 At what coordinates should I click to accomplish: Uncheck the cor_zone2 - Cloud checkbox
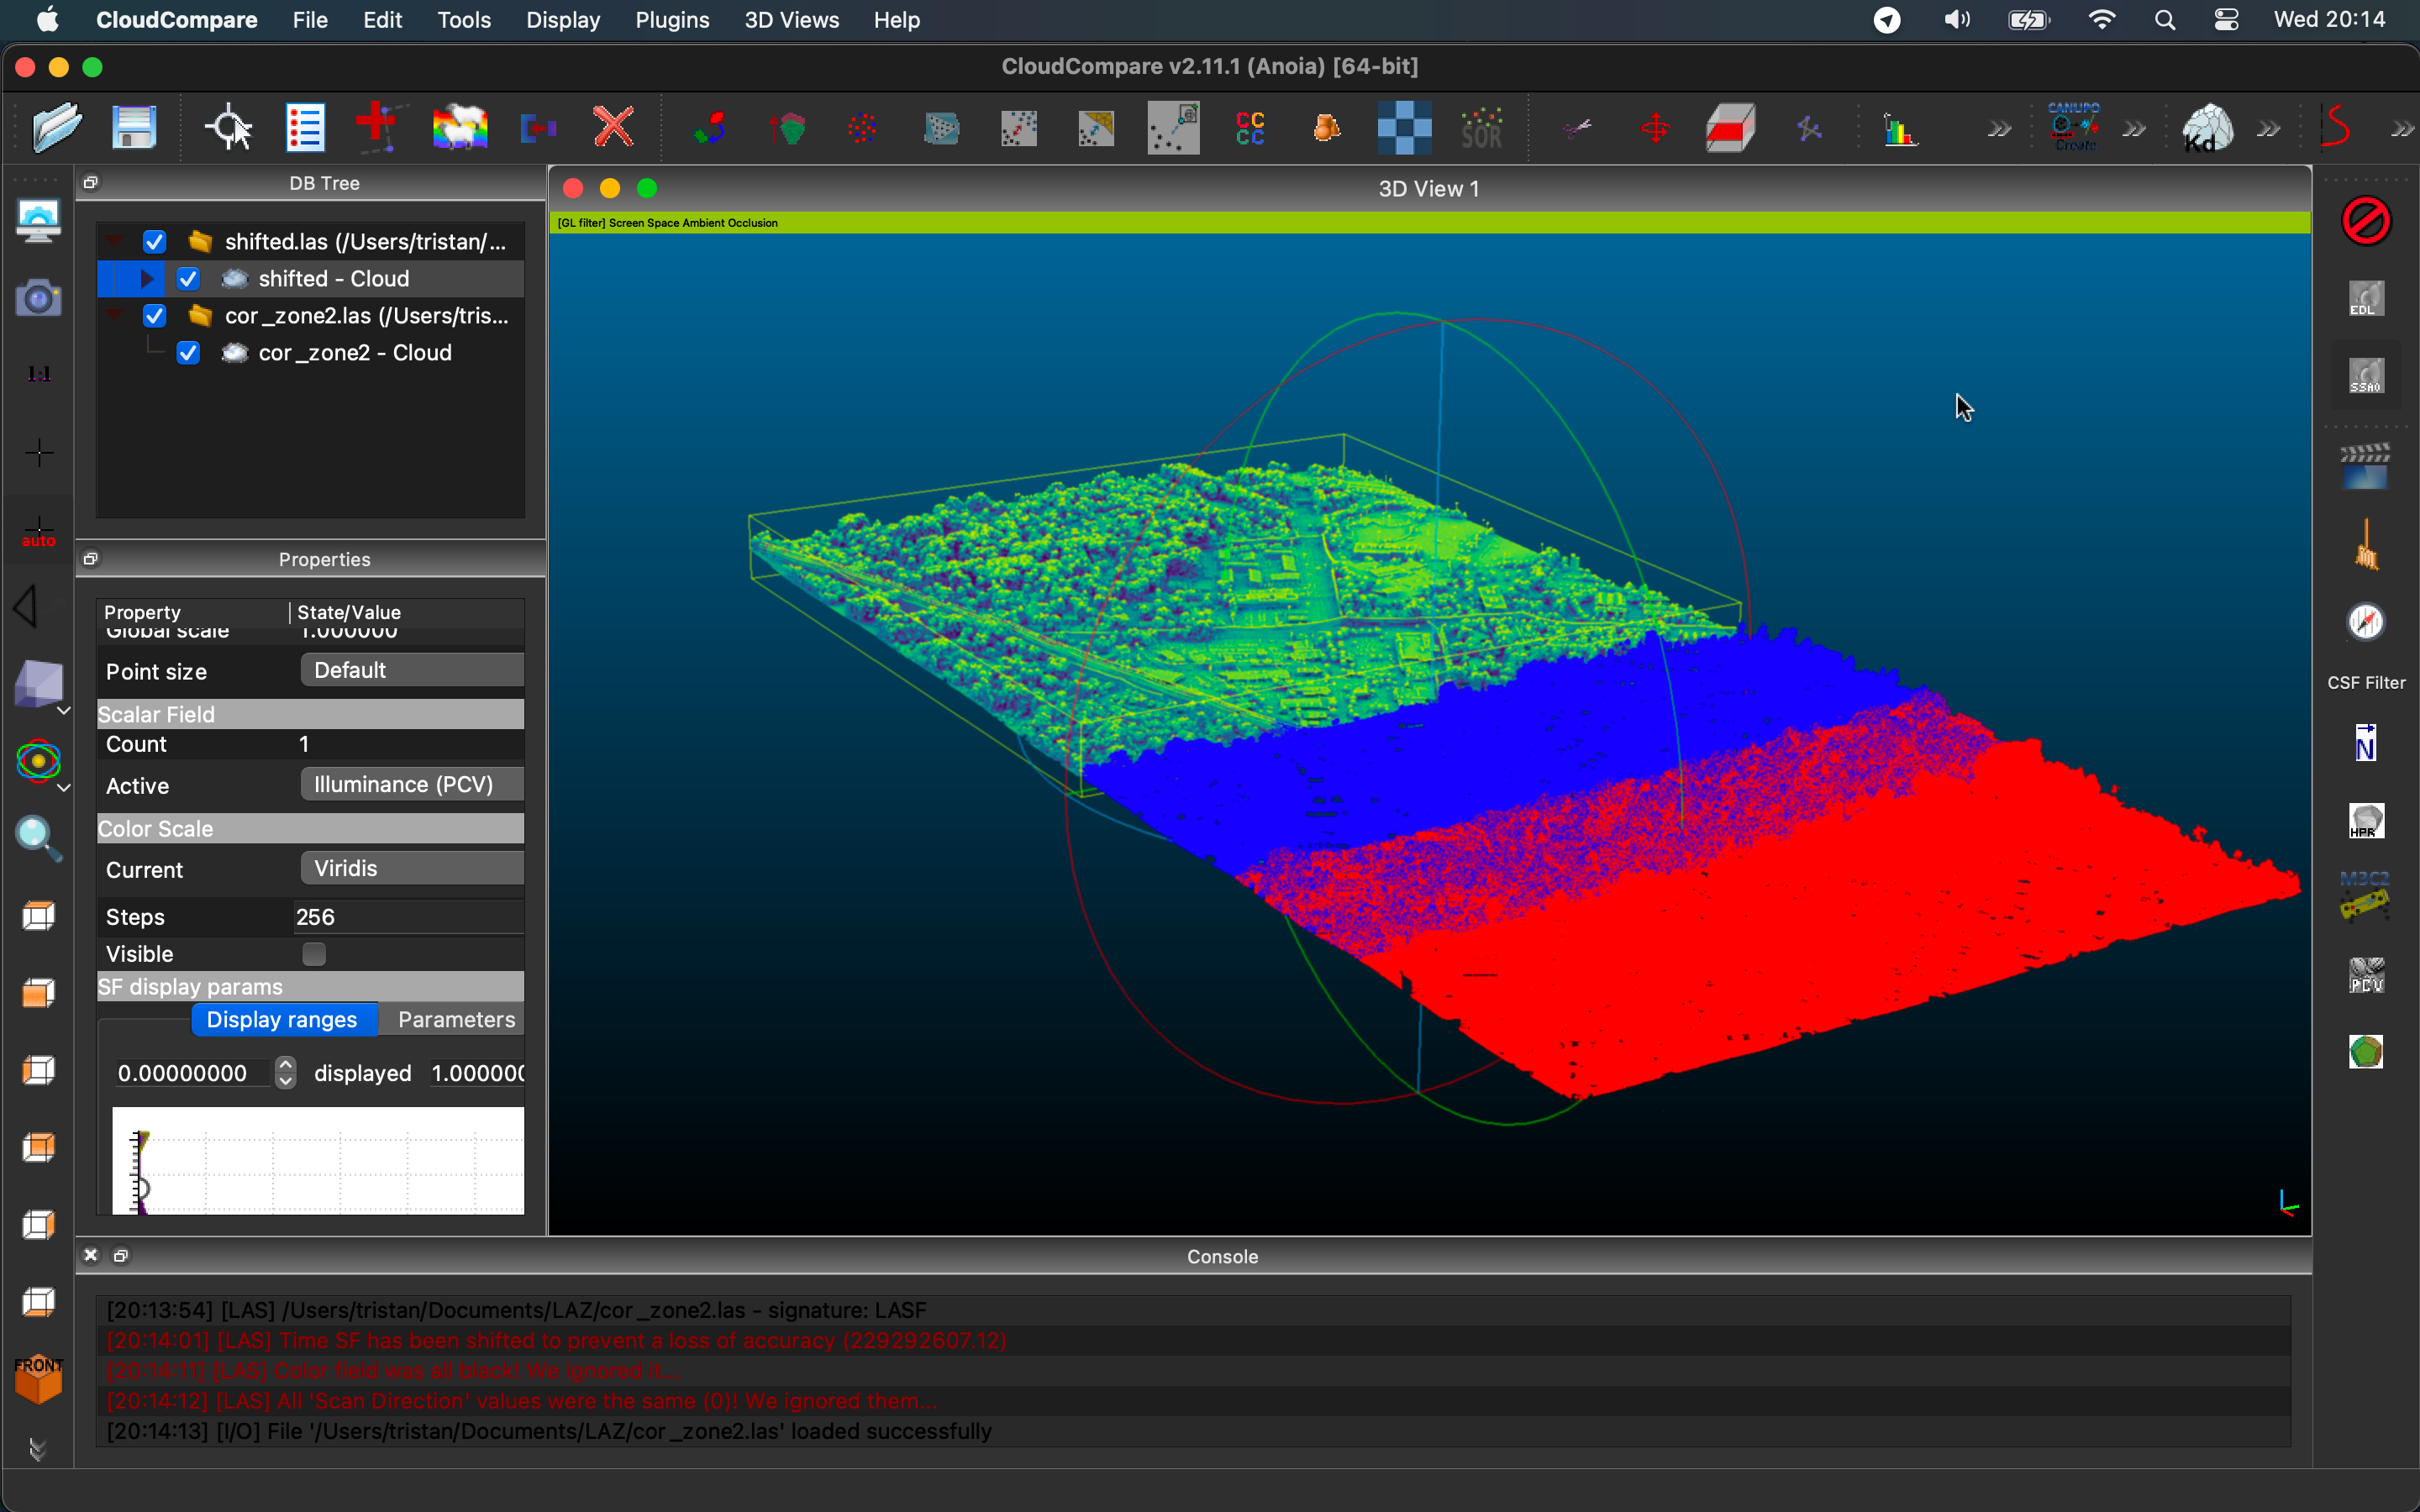click(188, 353)
